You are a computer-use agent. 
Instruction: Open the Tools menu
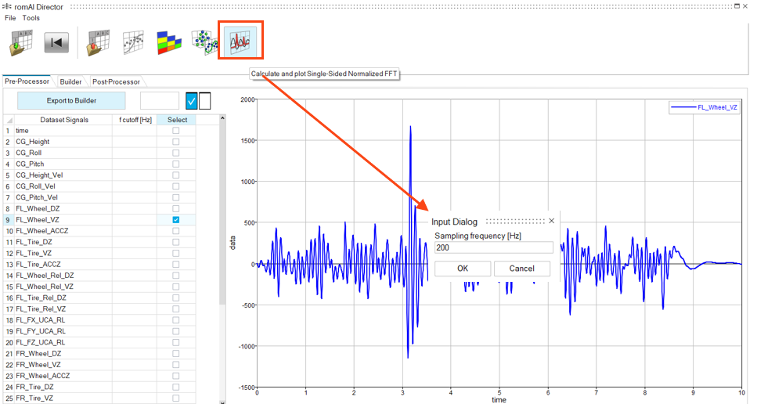(31, 17)
